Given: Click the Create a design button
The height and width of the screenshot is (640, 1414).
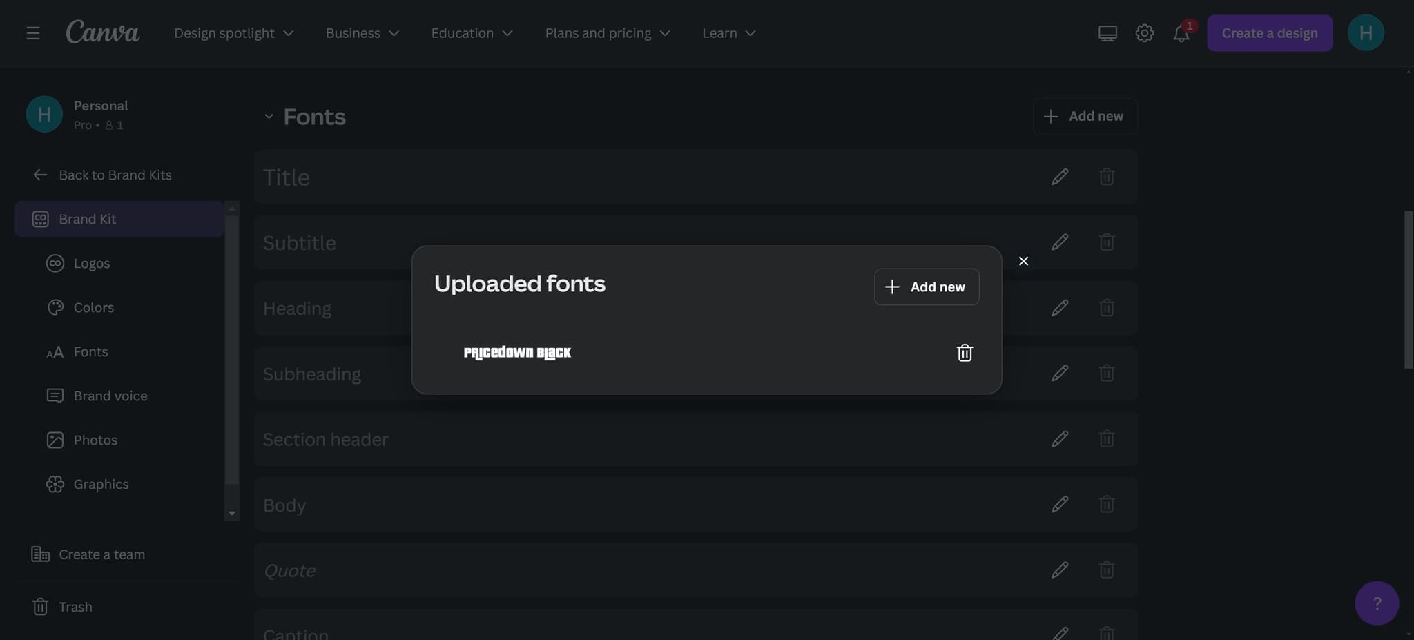Looking at the screenshot, I should [1269, 33].
